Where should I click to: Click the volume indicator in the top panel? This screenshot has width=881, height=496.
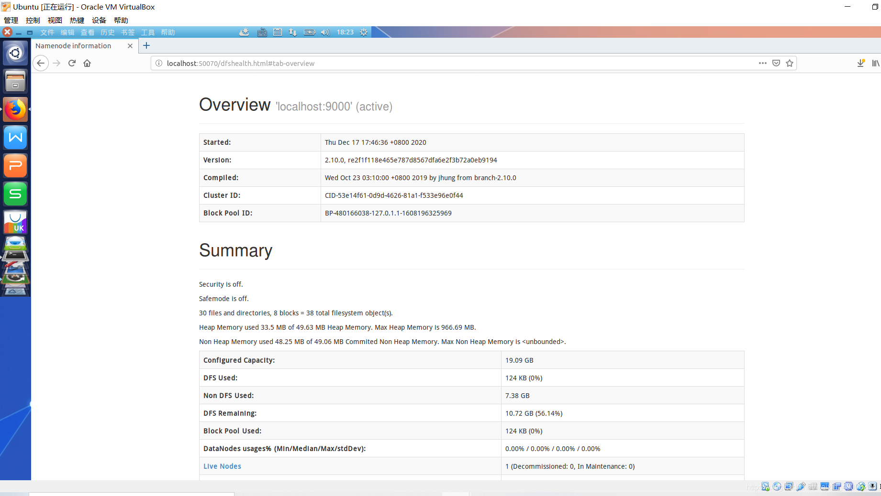point(324,32)
